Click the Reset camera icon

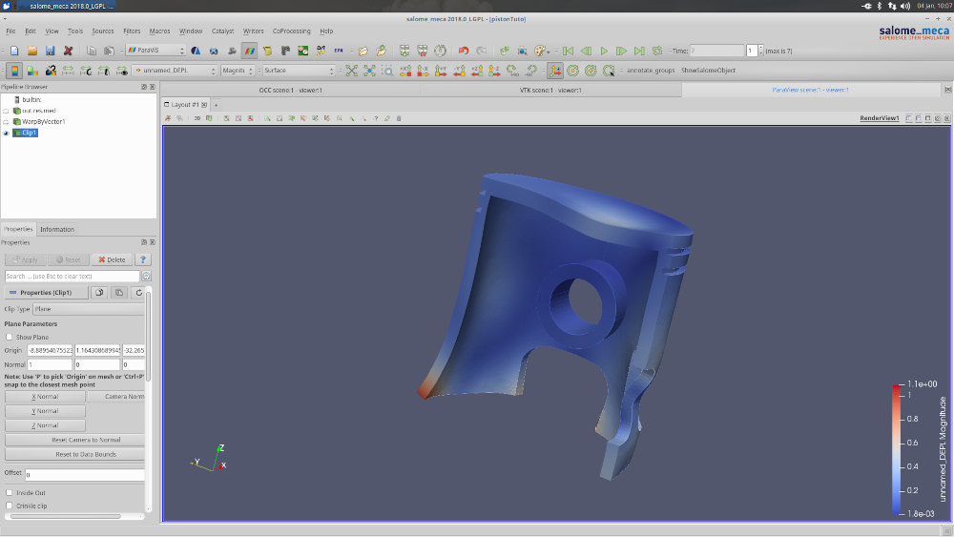[351, 71]
